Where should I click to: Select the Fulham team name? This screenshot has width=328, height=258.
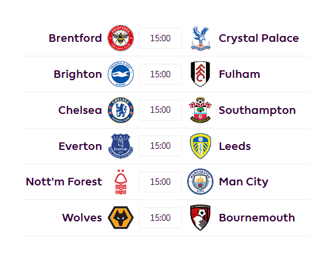pos(239,74)
